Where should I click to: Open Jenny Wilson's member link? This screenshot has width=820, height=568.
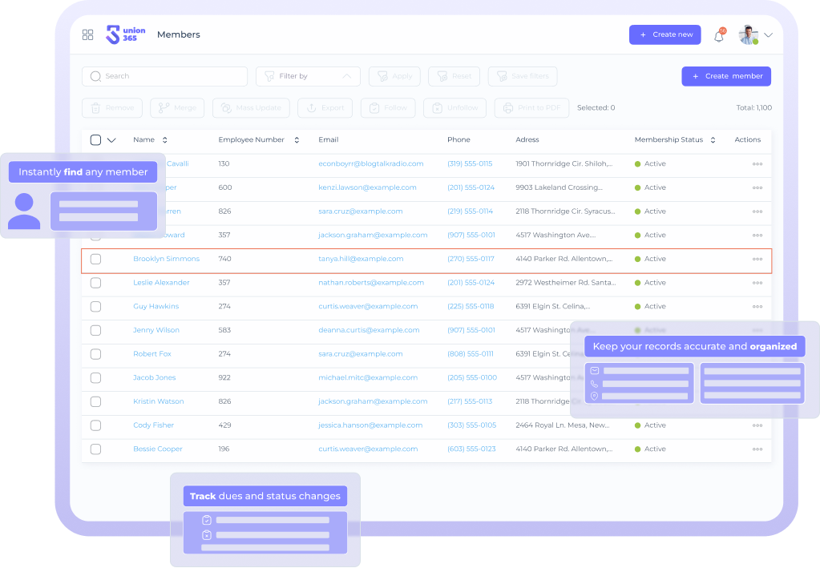coord(156,330)
